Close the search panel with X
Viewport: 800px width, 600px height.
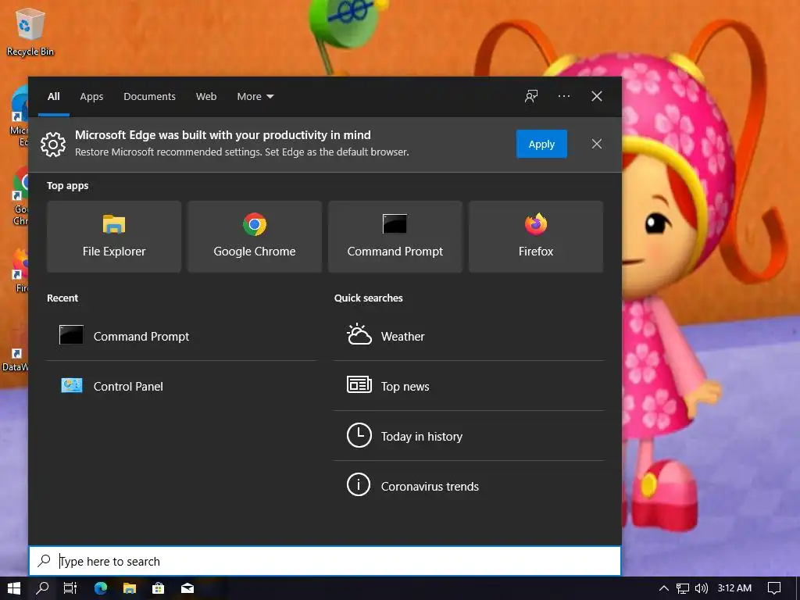pyautogui.click(x=596, y=96)
